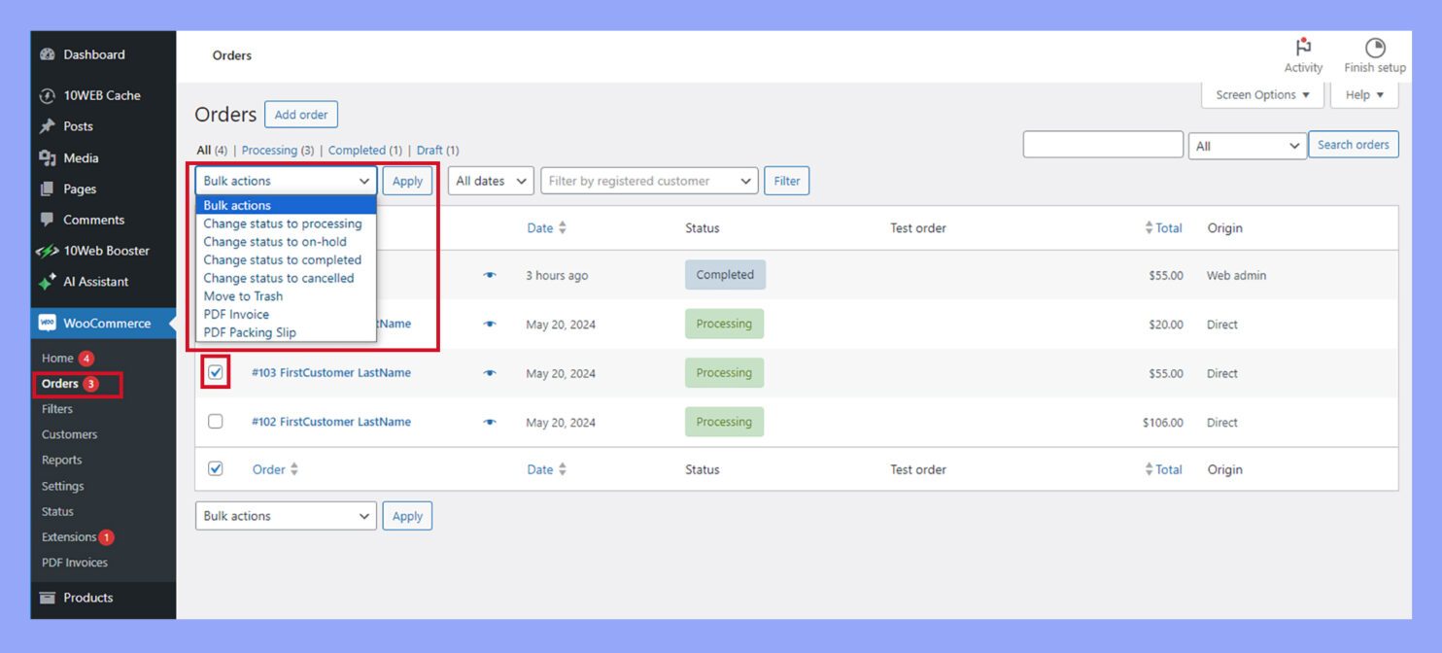
Task: Select the Products sidebar icon
Action: pyautogui.click(x=47, y=598)
